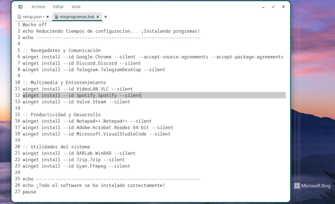Click the Valve.Steam install line
This screenshot has width=335, height=204.
click(76, 102)
